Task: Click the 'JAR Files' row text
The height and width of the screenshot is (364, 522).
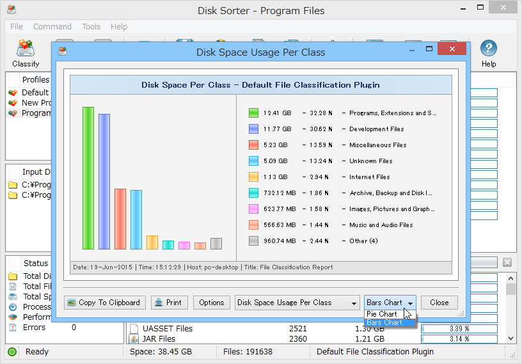Action: tap(159, 339)
